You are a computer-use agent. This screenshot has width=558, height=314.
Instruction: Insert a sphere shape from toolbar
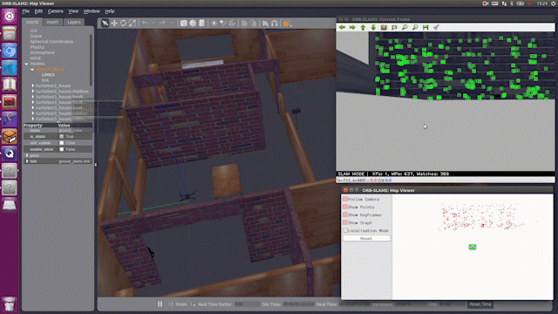tap(193, 24)
